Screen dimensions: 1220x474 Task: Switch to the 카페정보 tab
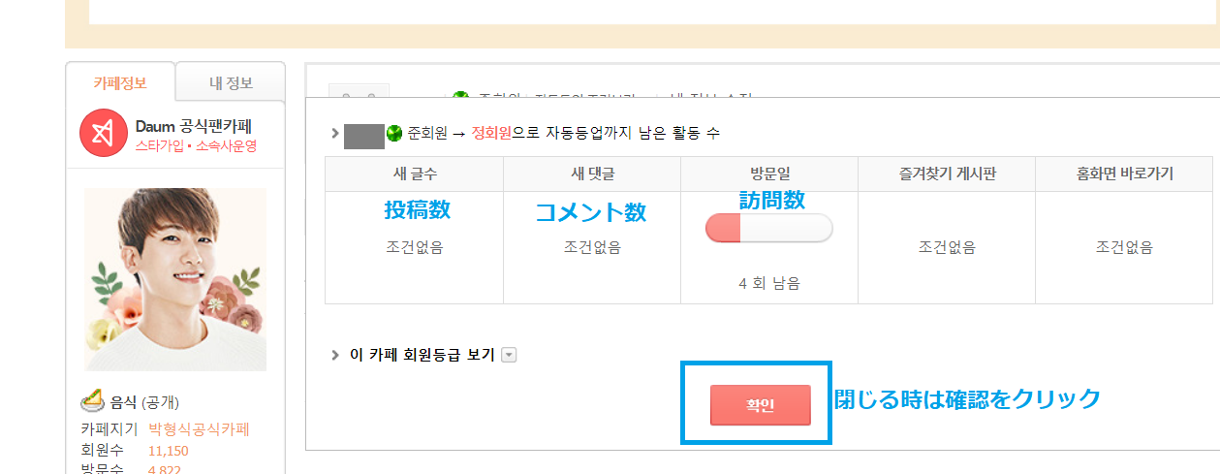(120, 83)
